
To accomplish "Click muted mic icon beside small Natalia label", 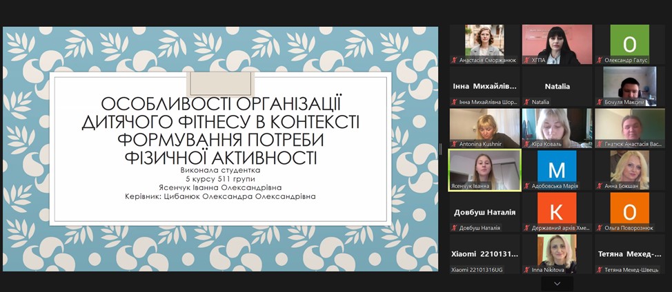I will 526,102.
